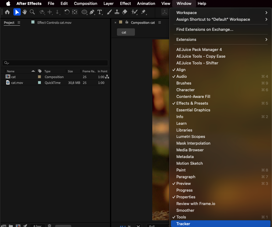Viewport: 272px width, 227px height.
Task: Choose Find Extensions on Exchange
Action: [221, 30]
